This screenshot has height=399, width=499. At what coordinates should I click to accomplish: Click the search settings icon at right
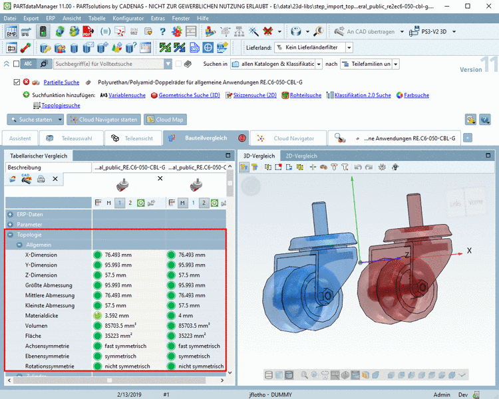(470, 120)
